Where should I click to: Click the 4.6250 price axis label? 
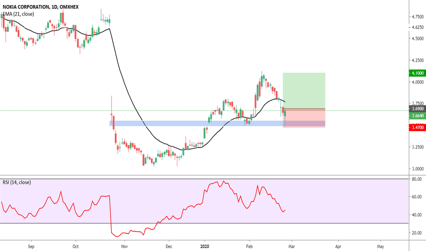(418, 27)
